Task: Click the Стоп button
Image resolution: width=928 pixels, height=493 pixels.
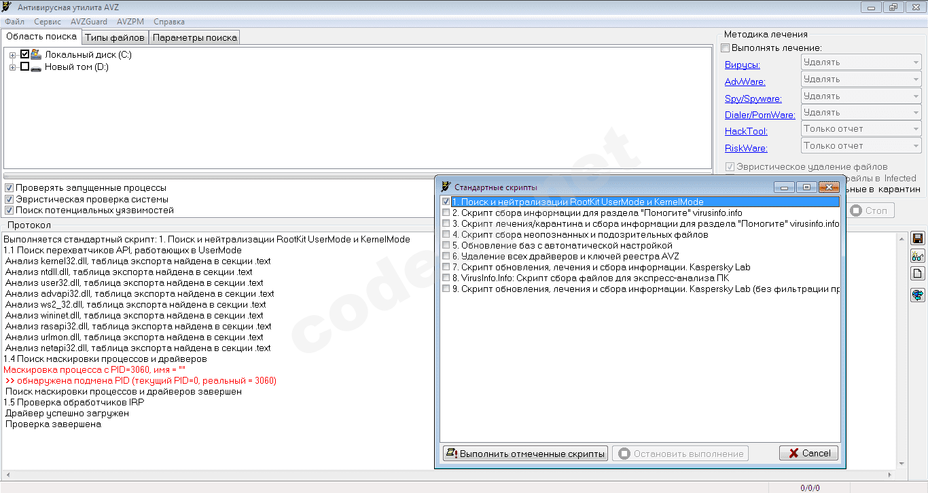Action: 869,211
